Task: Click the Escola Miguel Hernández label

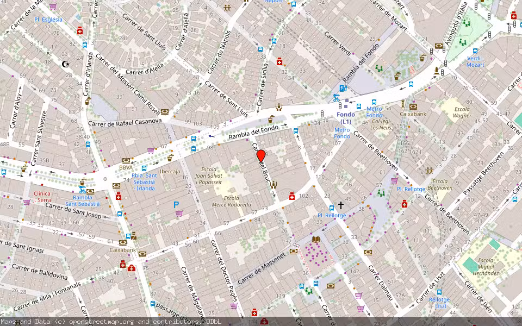Action: coord(486,266)
